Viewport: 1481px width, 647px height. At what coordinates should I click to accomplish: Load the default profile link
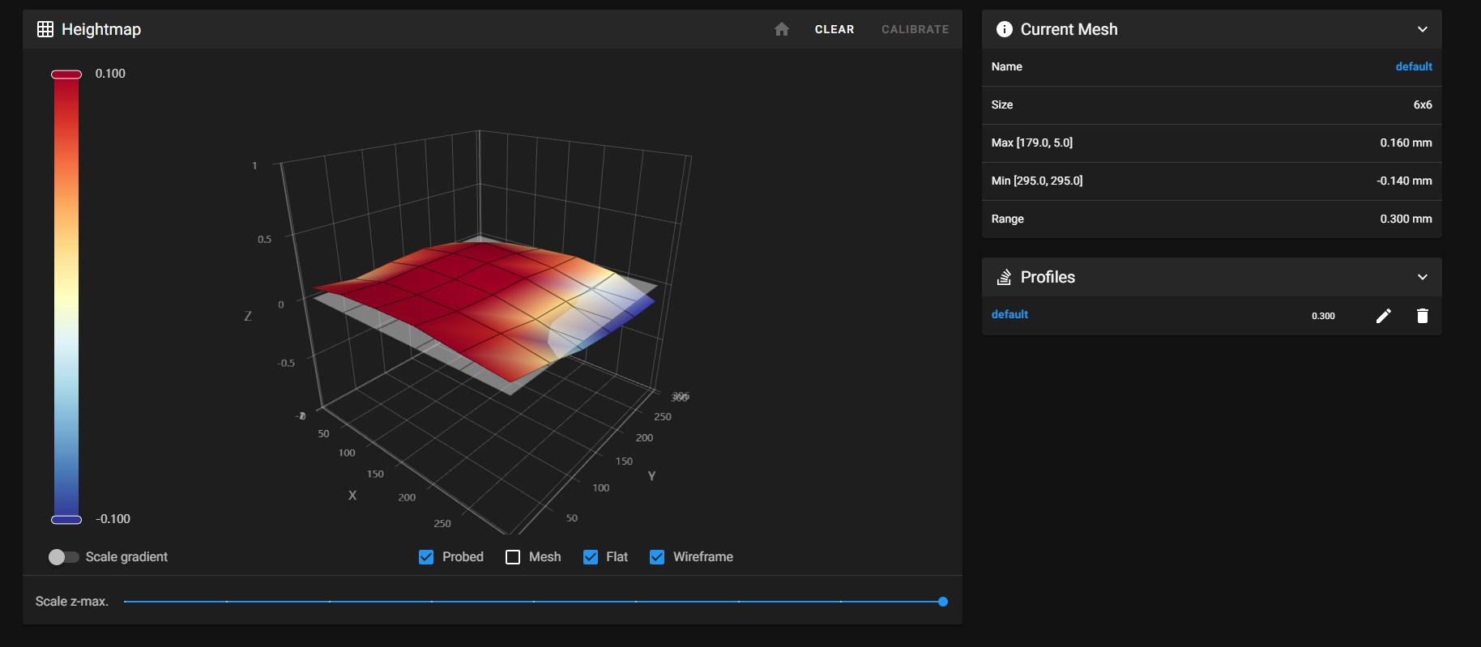point(1009,314)
